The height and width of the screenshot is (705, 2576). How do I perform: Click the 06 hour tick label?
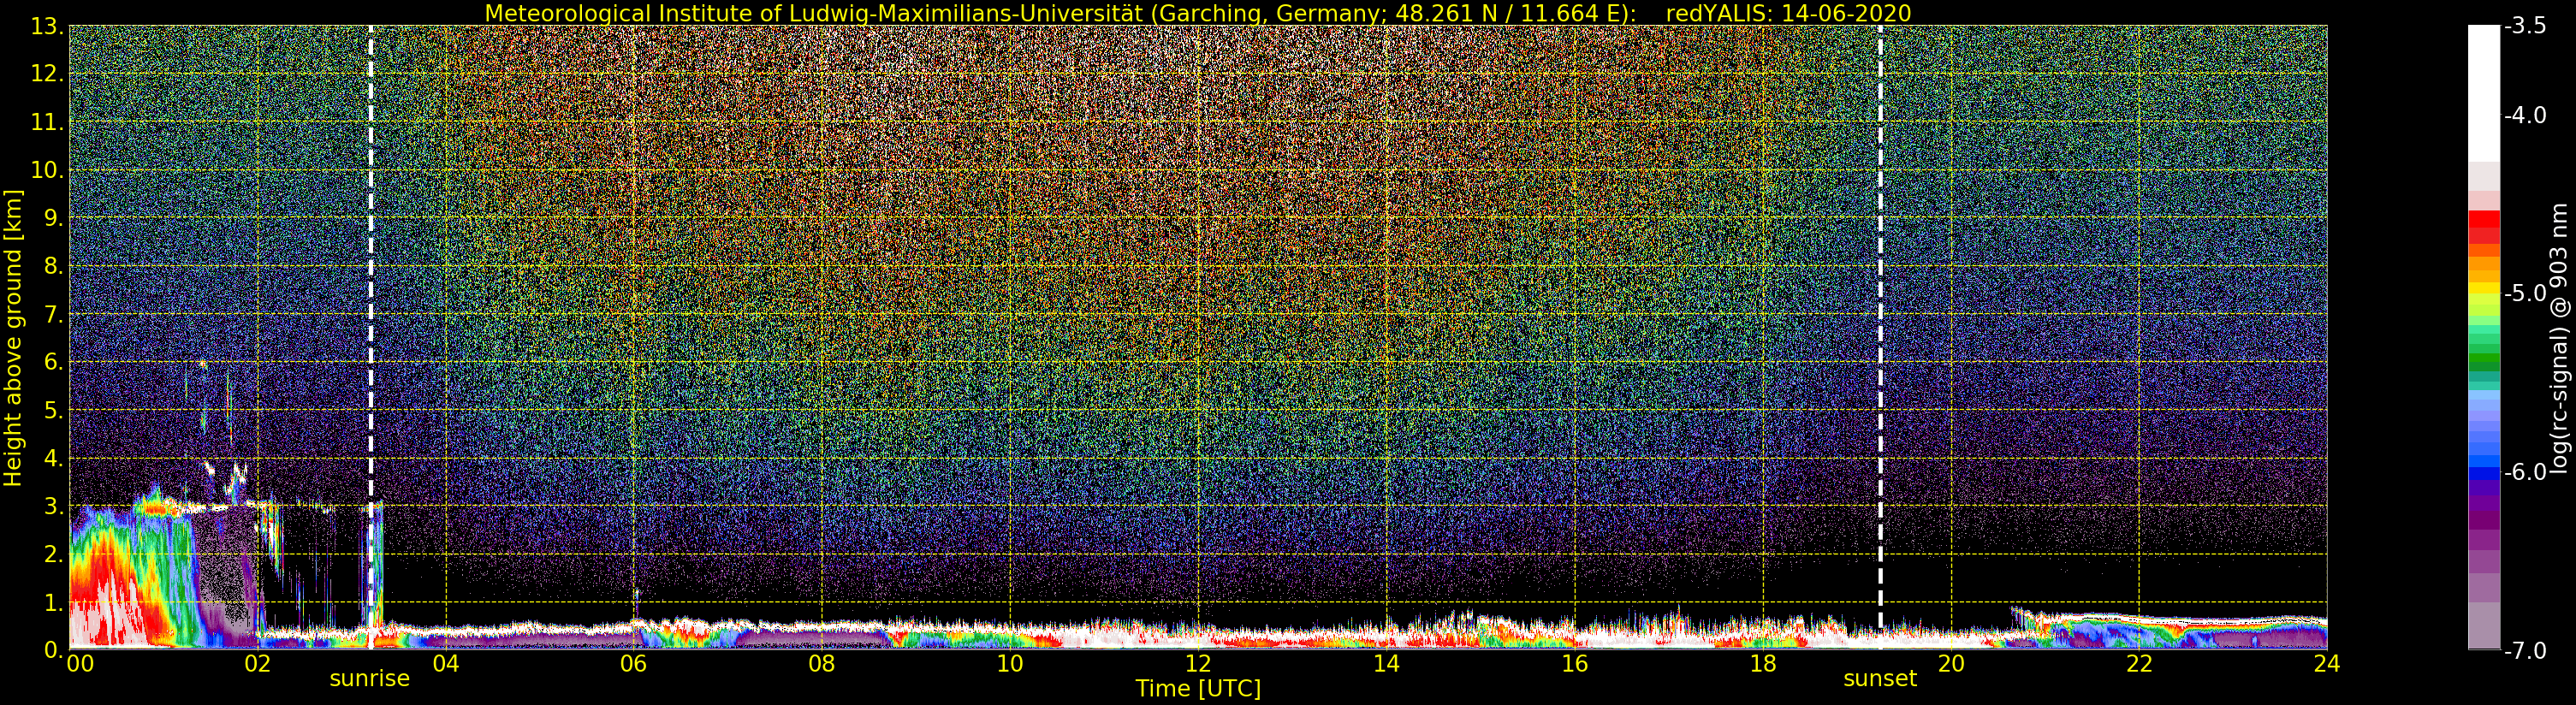[633, 663]
